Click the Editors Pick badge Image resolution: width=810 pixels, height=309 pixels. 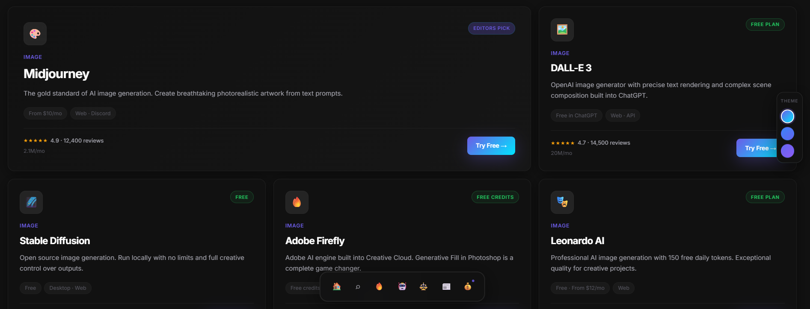click(x=492, y=28)
